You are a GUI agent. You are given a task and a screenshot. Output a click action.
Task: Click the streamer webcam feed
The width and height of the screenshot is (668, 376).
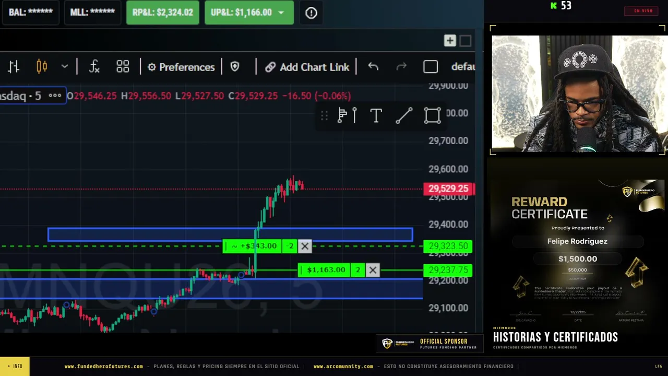point(578,93)
